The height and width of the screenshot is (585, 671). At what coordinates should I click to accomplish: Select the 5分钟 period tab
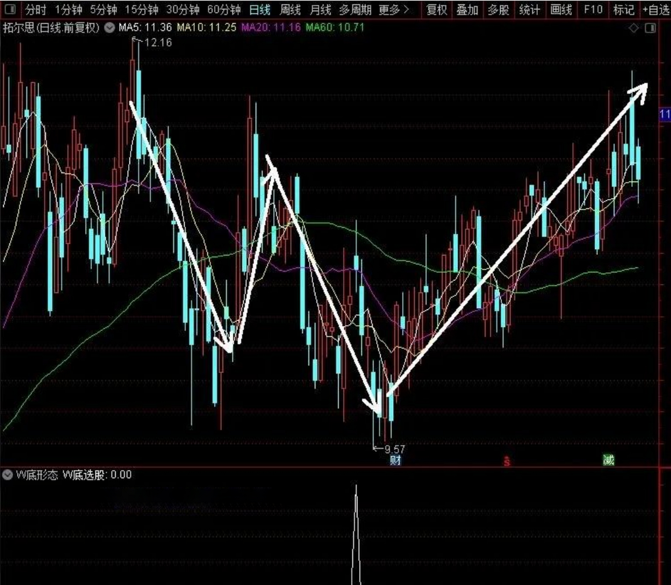103,9
